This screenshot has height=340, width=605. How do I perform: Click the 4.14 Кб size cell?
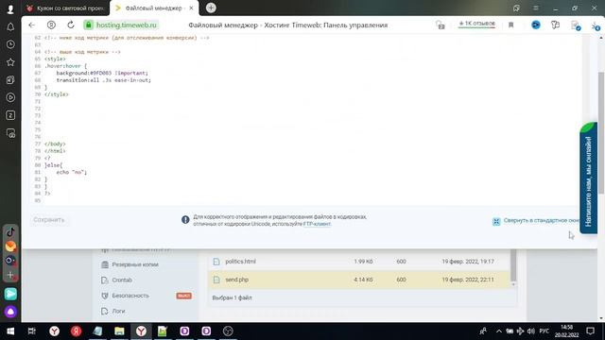coord(363,280)
